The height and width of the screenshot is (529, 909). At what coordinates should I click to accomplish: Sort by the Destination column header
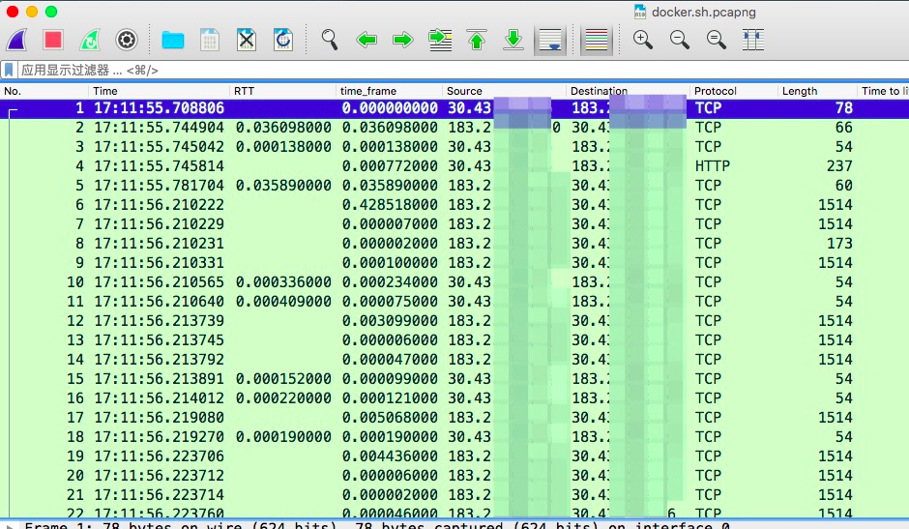[629, 91]
